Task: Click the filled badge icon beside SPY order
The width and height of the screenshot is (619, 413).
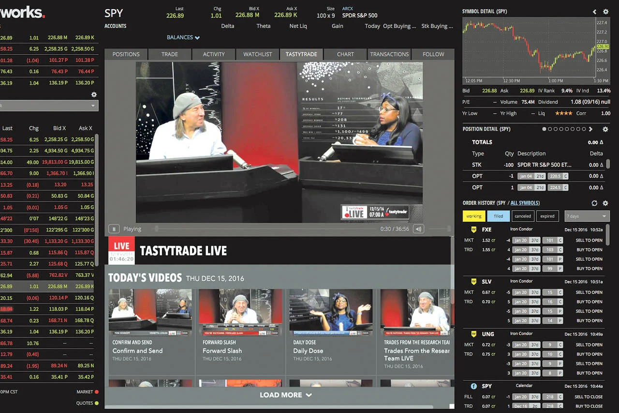Action: (x=474, y=386)
